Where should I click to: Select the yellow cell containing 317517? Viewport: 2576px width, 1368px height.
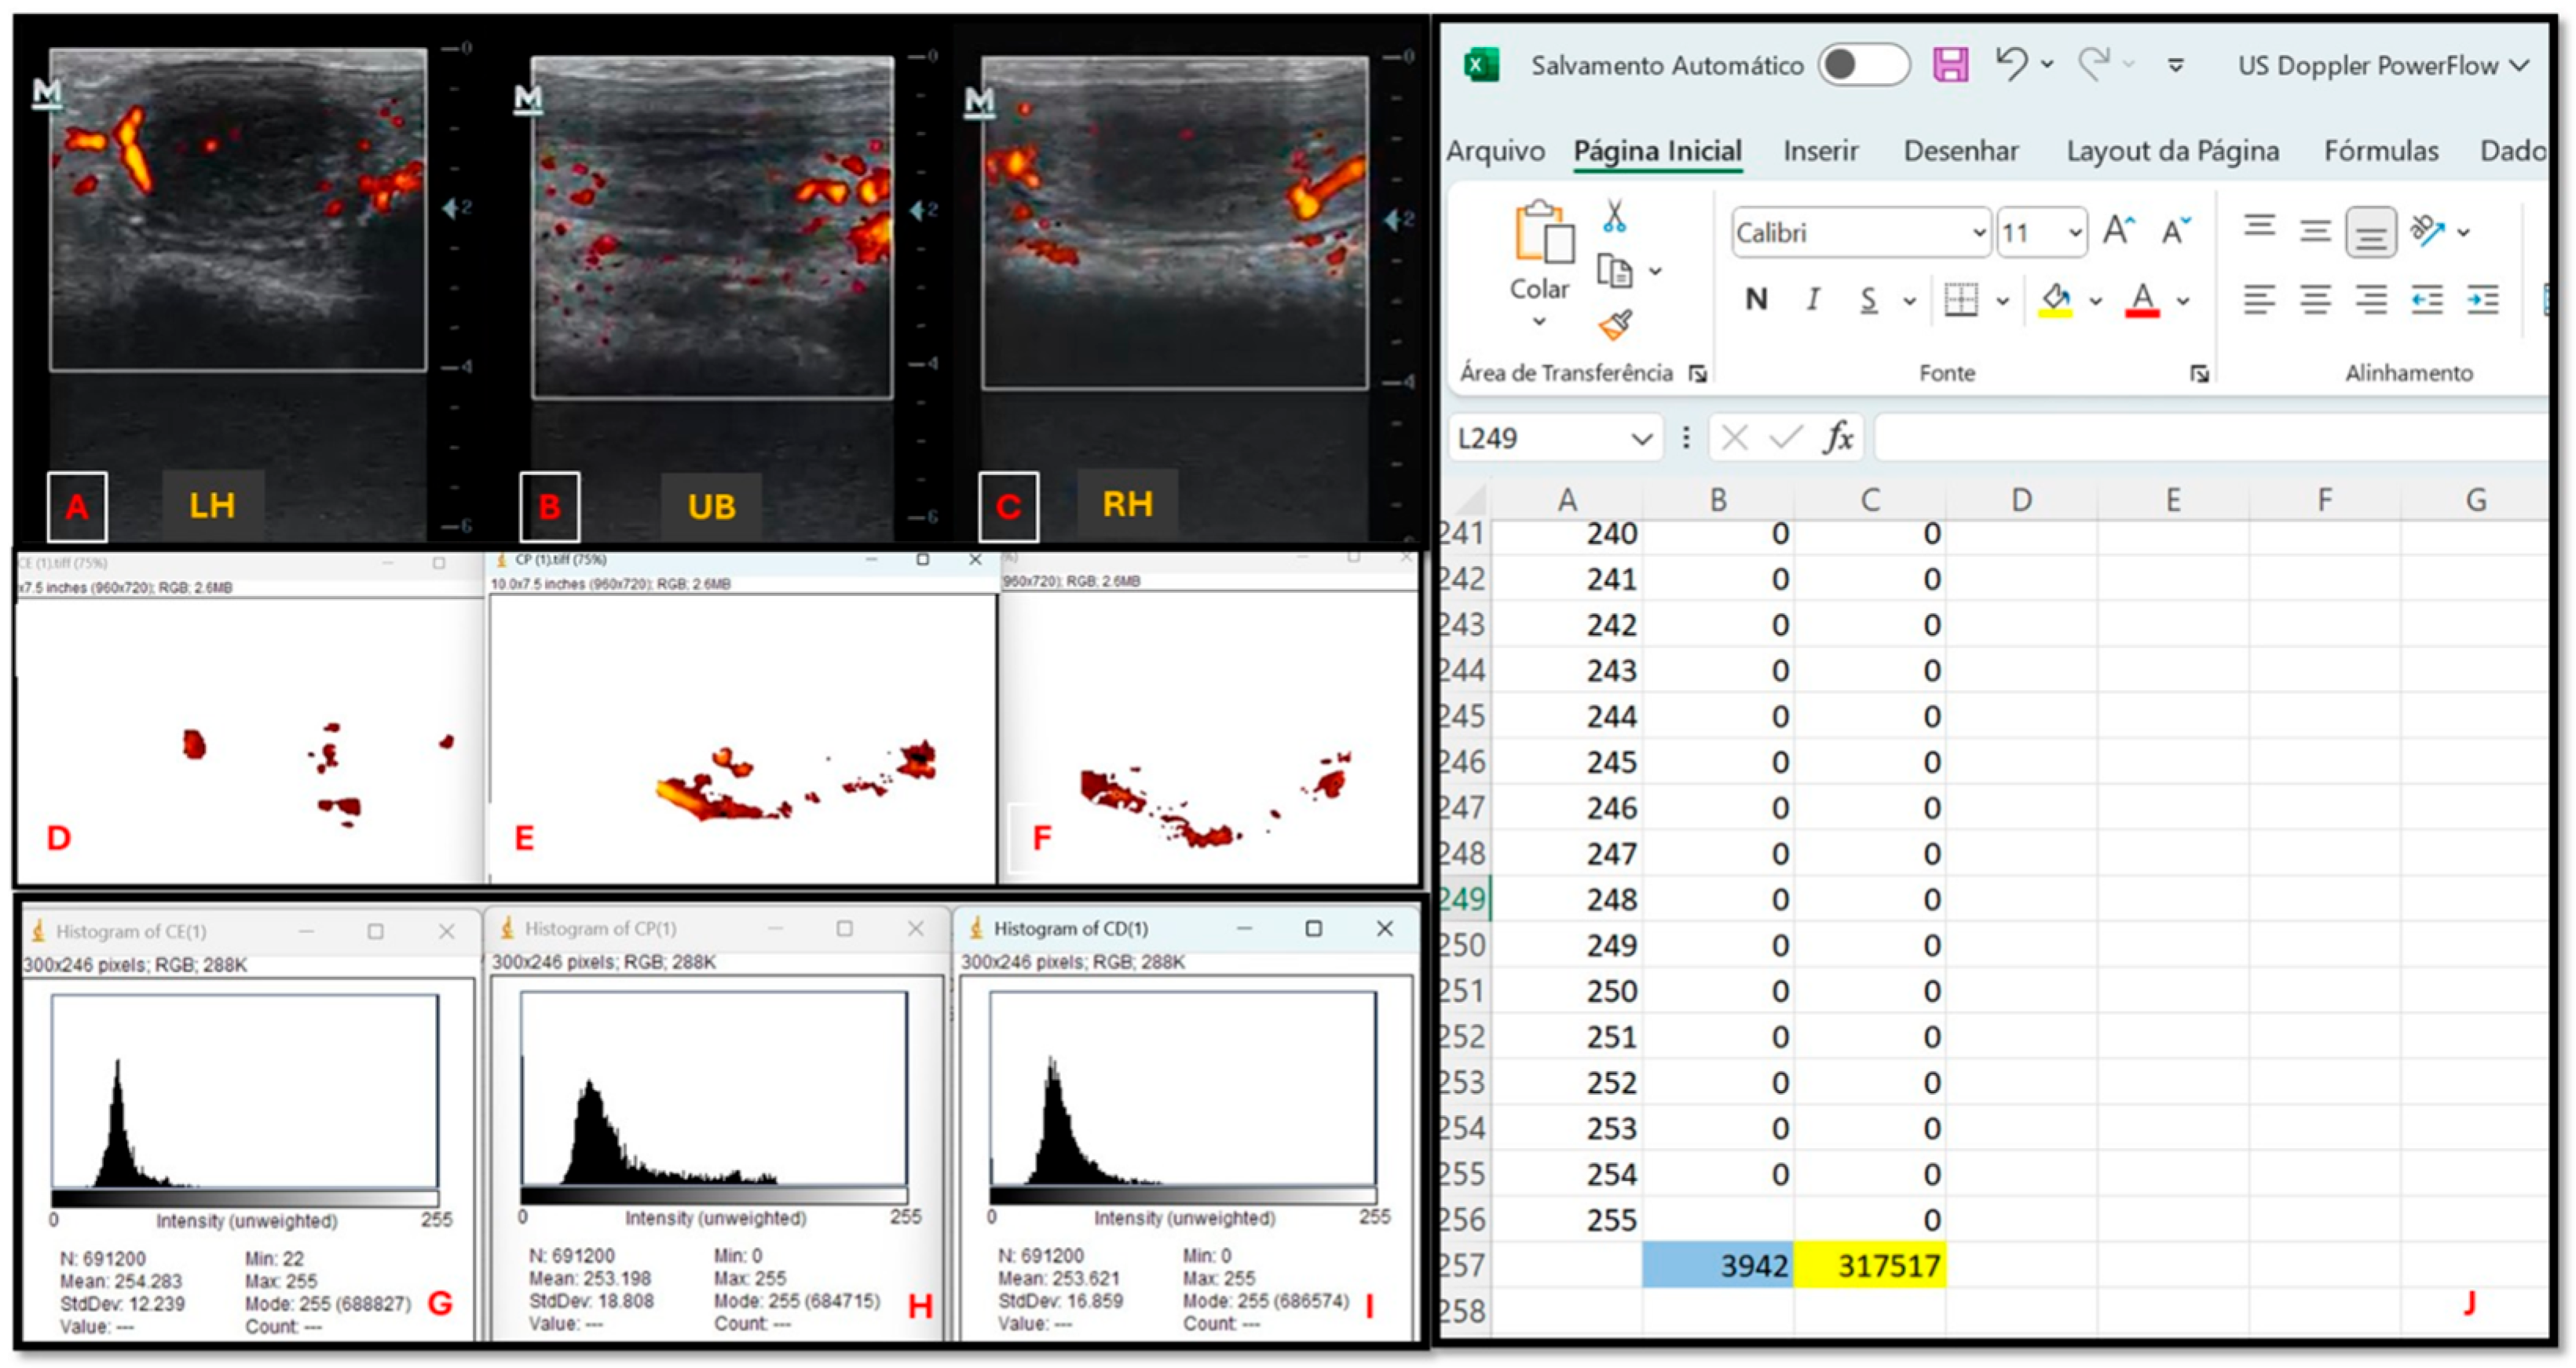tap(1869, 1266)
